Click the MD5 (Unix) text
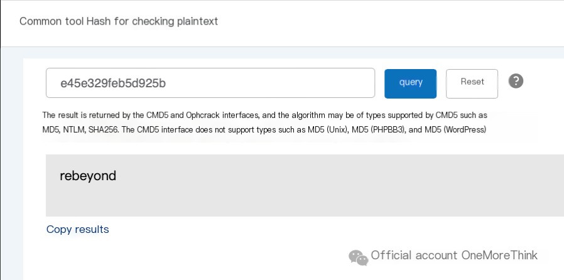This screenshot has width=564, height=280. pyautogui.click(x=328, y=129)
